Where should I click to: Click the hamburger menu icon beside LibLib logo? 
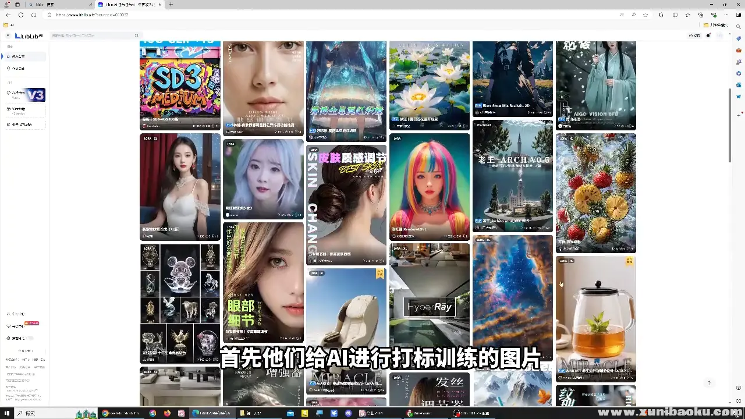click(8, 35)
